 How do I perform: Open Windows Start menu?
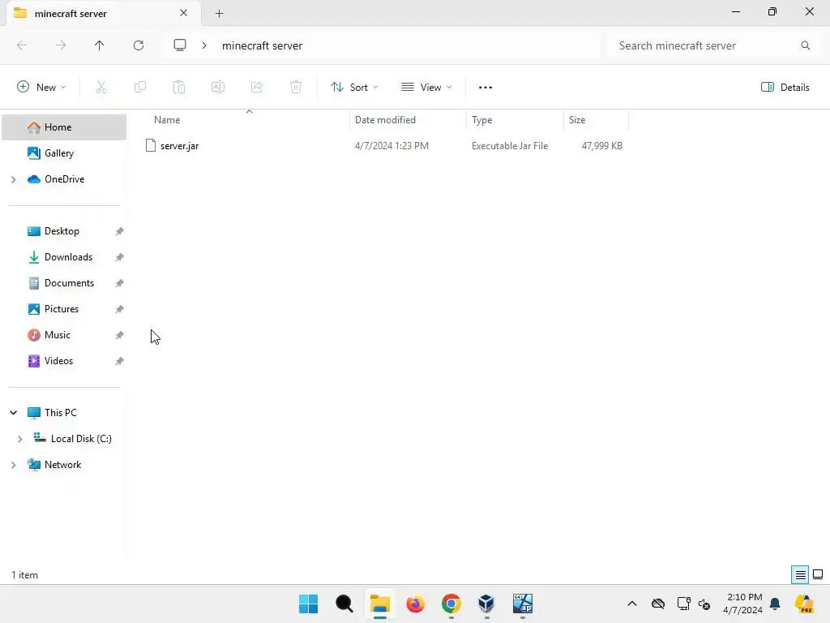click(x=309, y=604)
